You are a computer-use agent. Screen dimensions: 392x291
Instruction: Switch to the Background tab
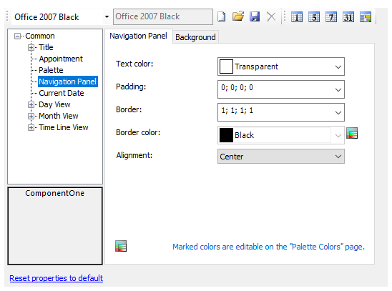tap(195, 37)
